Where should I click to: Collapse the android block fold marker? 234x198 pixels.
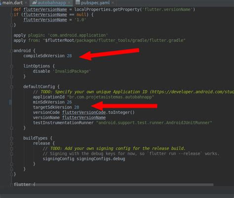[x=11, y=51]
